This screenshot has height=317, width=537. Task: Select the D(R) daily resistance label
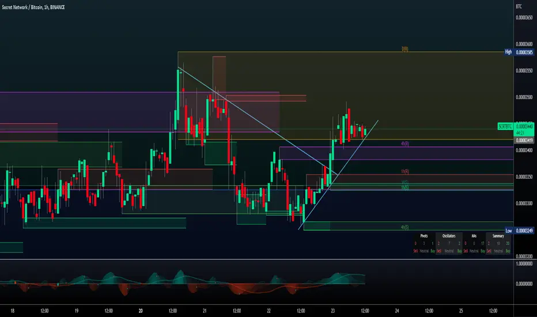coord(405,49)
